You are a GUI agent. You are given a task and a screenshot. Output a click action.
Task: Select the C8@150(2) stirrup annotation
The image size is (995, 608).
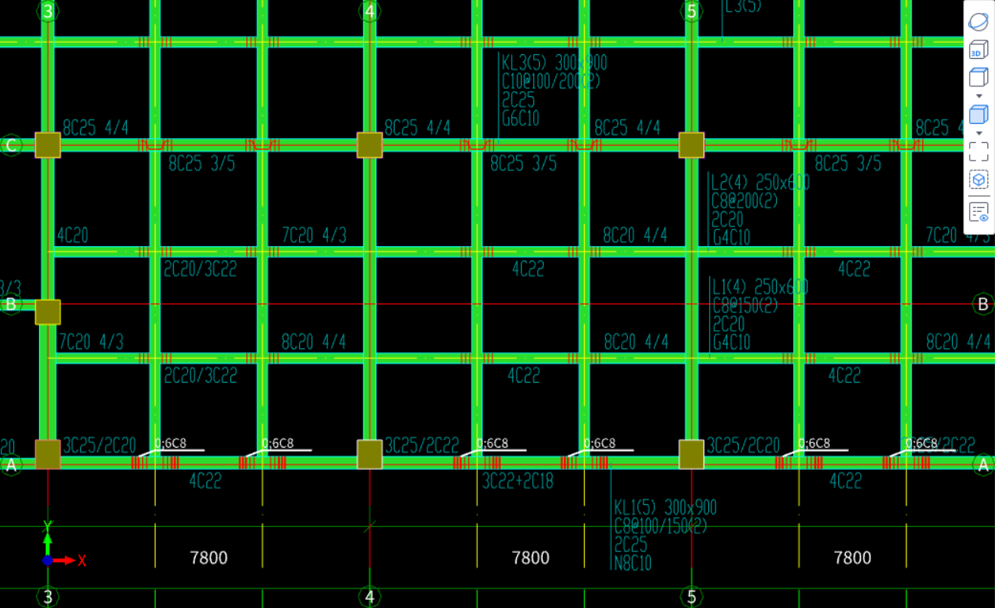(745, 306)
